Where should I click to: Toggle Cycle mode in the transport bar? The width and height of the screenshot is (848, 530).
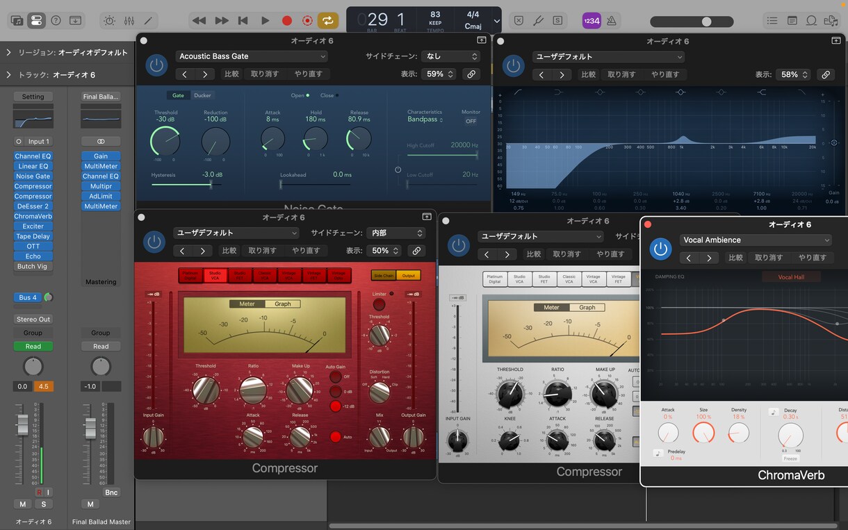pyautogui.click(x=327, y=21)
